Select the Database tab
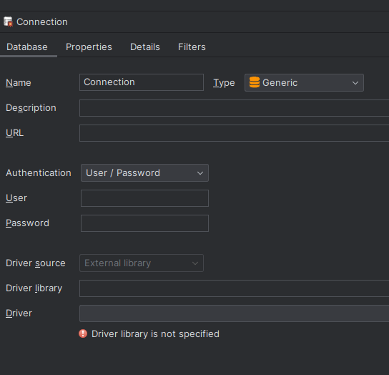 pos(27,47)
